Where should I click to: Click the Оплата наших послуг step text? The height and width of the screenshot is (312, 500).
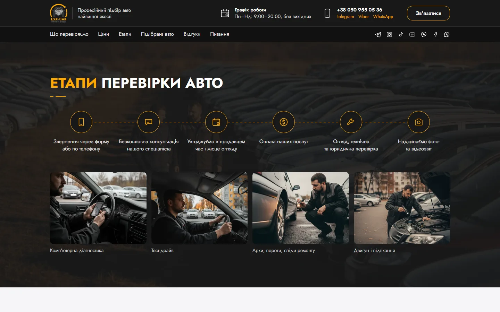point(284,141)
